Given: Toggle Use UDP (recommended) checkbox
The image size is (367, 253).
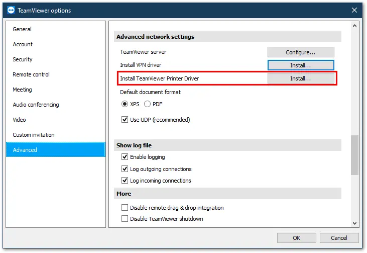Looking at the screenshot, I should (125, 120).
